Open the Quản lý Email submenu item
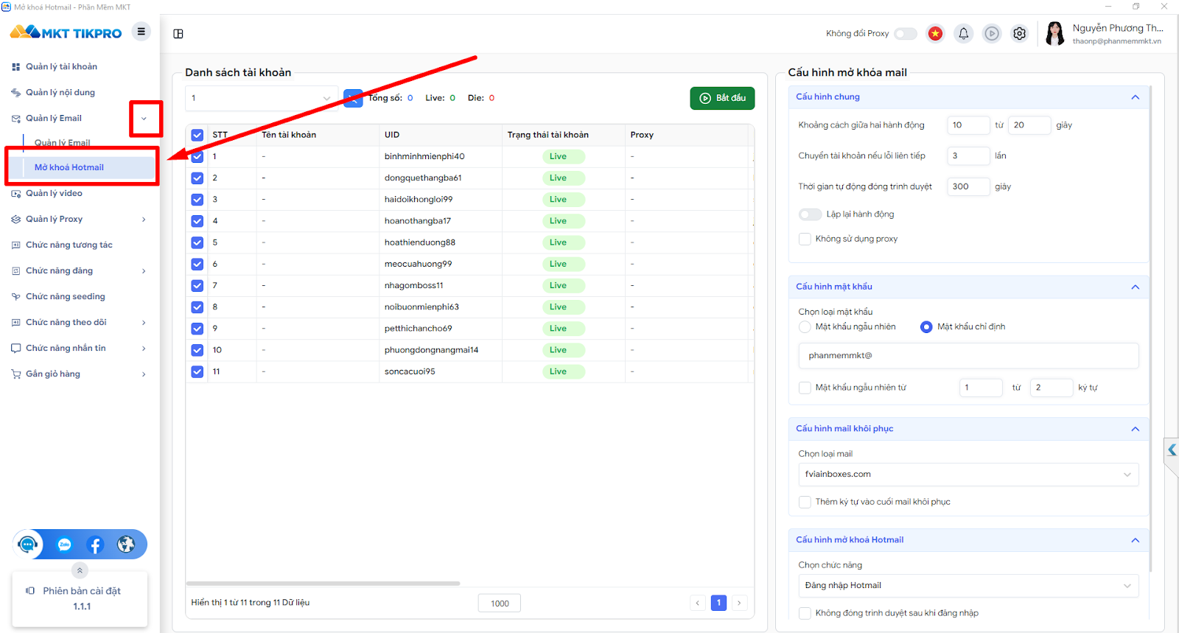1179x633 pixels. click(x=63, y=143)
